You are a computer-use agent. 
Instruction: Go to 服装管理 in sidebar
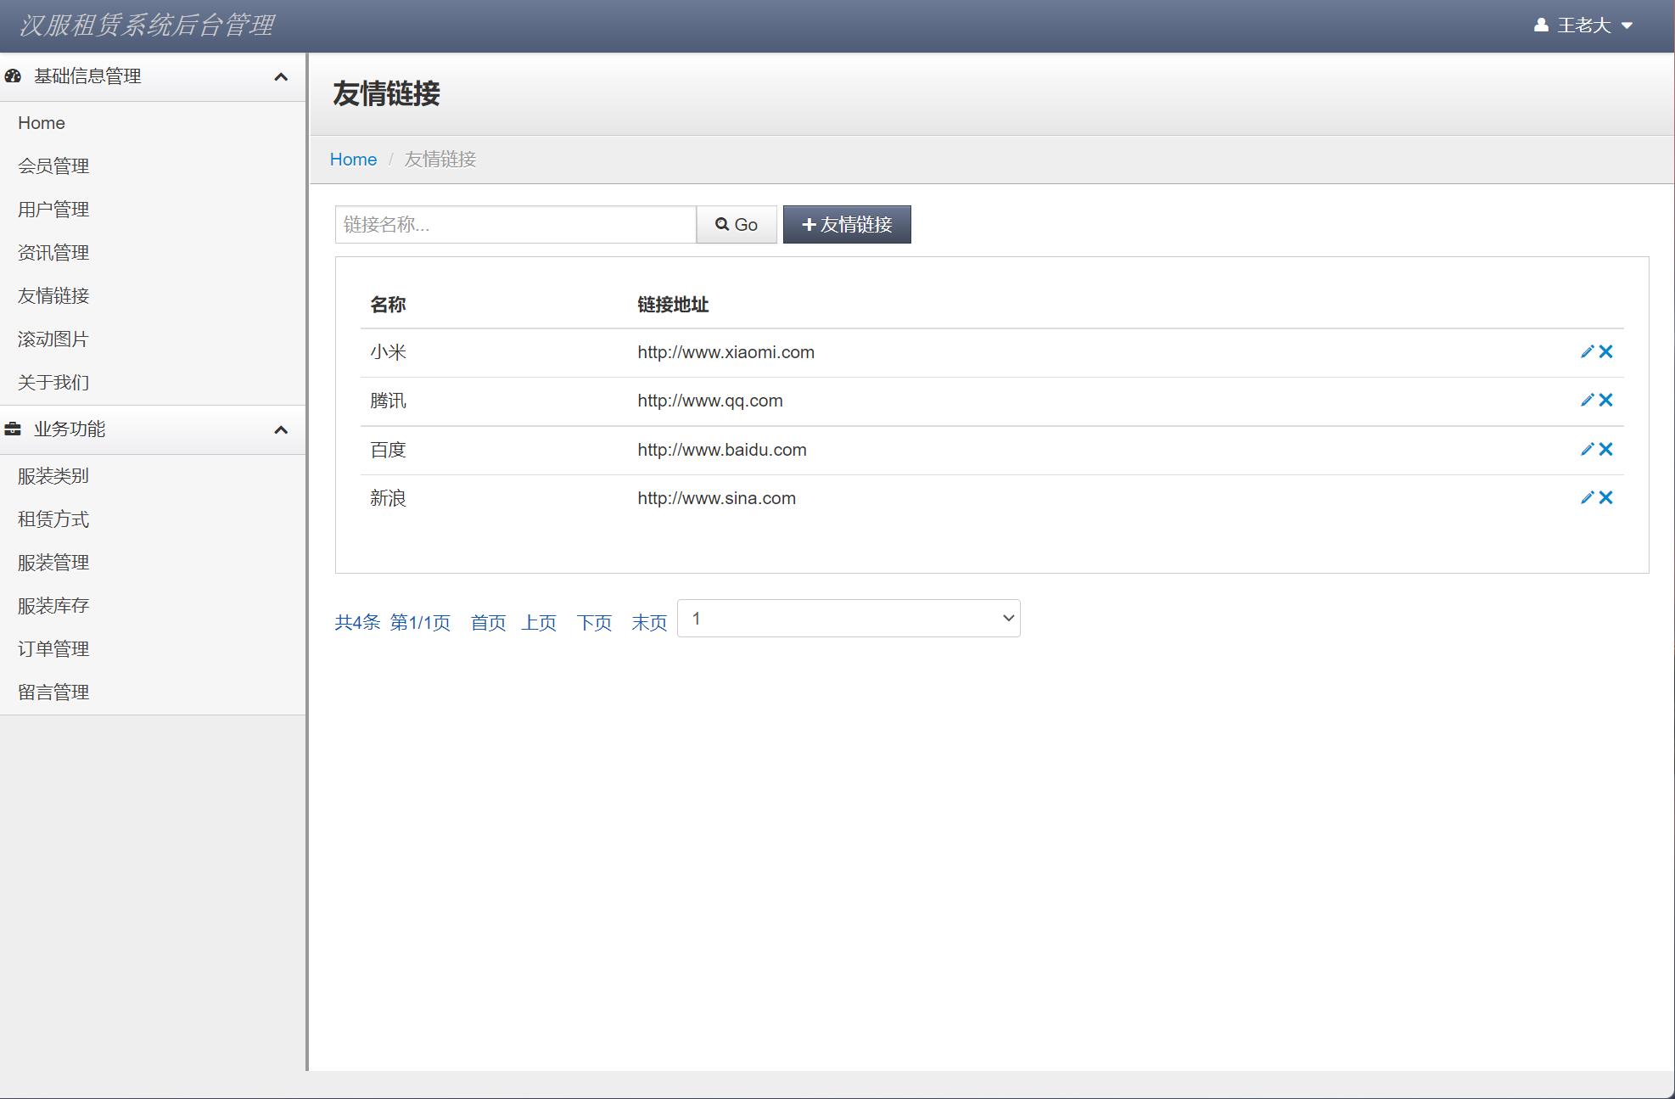(53, 563)
